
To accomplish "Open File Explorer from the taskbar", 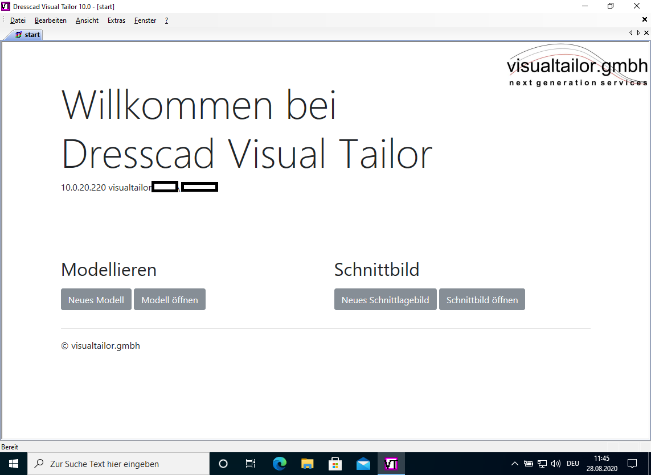I will coord(308,464).
